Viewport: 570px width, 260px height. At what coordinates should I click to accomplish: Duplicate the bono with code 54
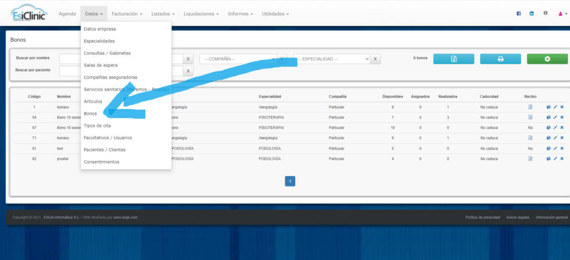(x=548, y=117)
